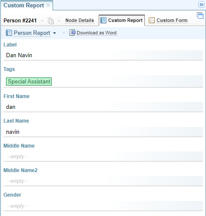Click the Label field showing Dan Navin
This screenshot has width=206, height=216.
(103, 55)
